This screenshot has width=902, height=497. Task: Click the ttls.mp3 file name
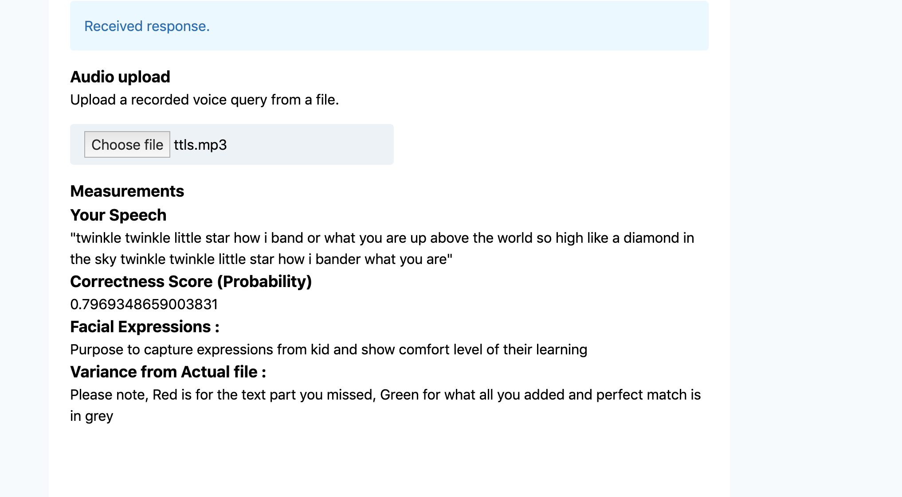(x=200, y=145)
